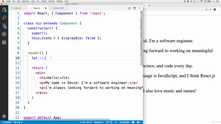Split the editor to the right
Image resolution: width=221 pixels, height=124 pixels.
click(x=135, y=8)
